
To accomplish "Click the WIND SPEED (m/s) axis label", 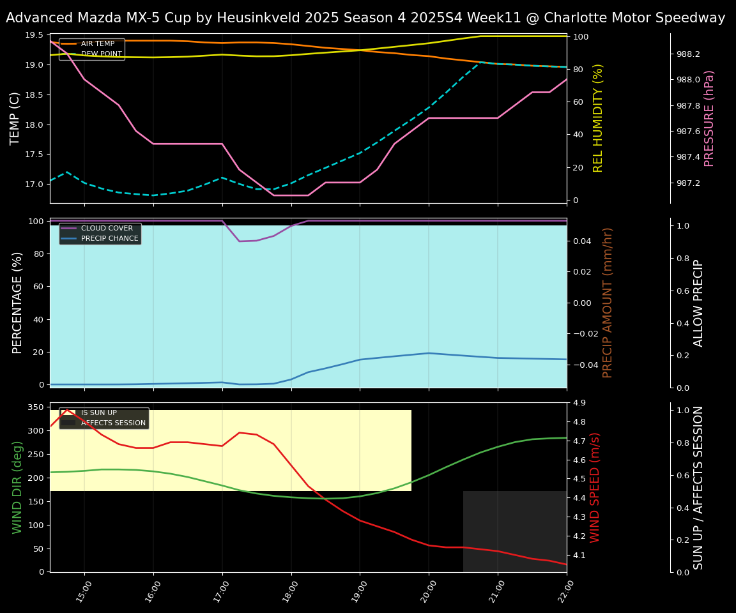I will [595, 487].
